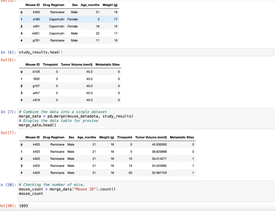Click the Sex header in the first table
Image resolution: width=276 pixels, height=211 pixels.
click(75, 5)
